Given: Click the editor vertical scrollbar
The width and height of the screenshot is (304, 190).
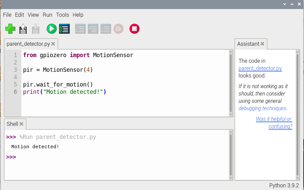Looking at the screenshot, I should pyautogui.click(x=231, y=83).
